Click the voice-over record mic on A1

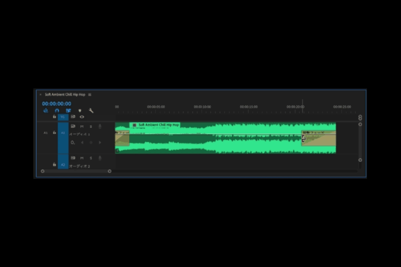(100, 126)
